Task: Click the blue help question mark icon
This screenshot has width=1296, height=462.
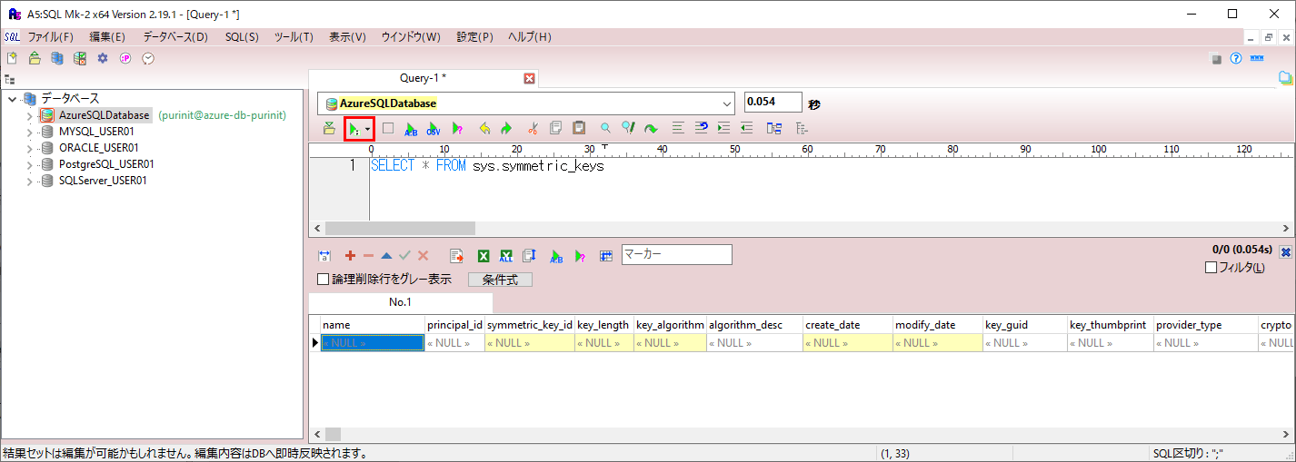Action: [x=1236, y=58]
